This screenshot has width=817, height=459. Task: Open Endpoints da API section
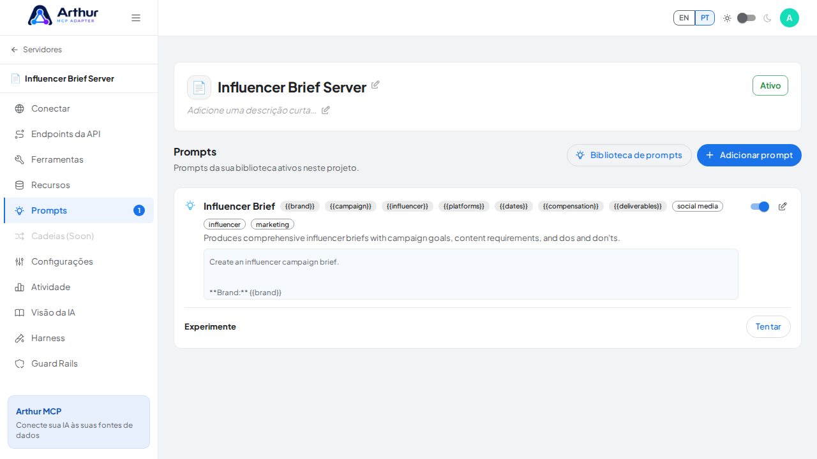click(x=79, y=134)
